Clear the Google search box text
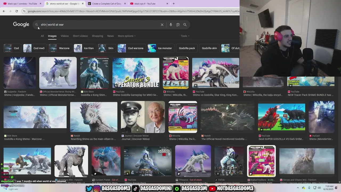The image size is (341, 192). 162,25
